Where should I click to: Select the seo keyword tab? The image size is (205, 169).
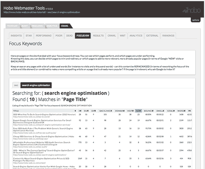pyautogui.click(x=16, y=85)
